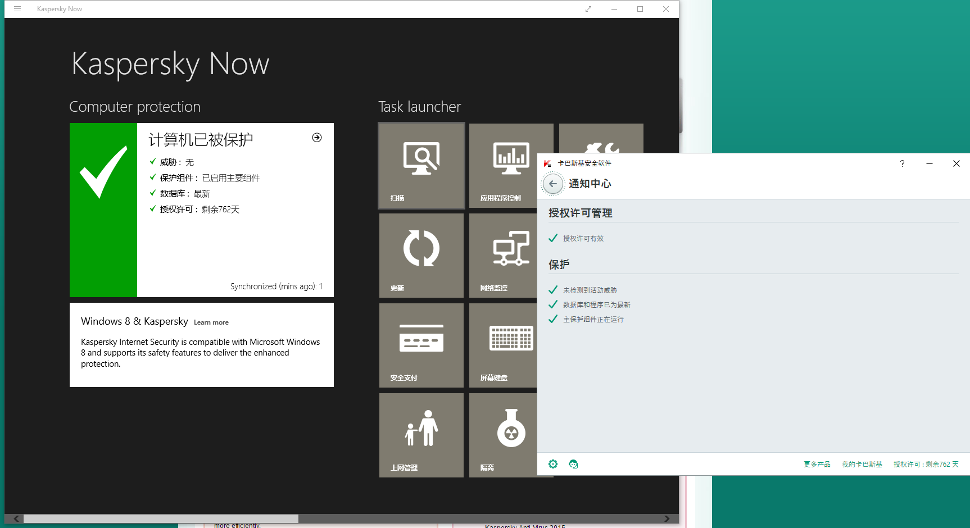Click the right arrow of horizontal scrollbar

click(x=667, y=518)
